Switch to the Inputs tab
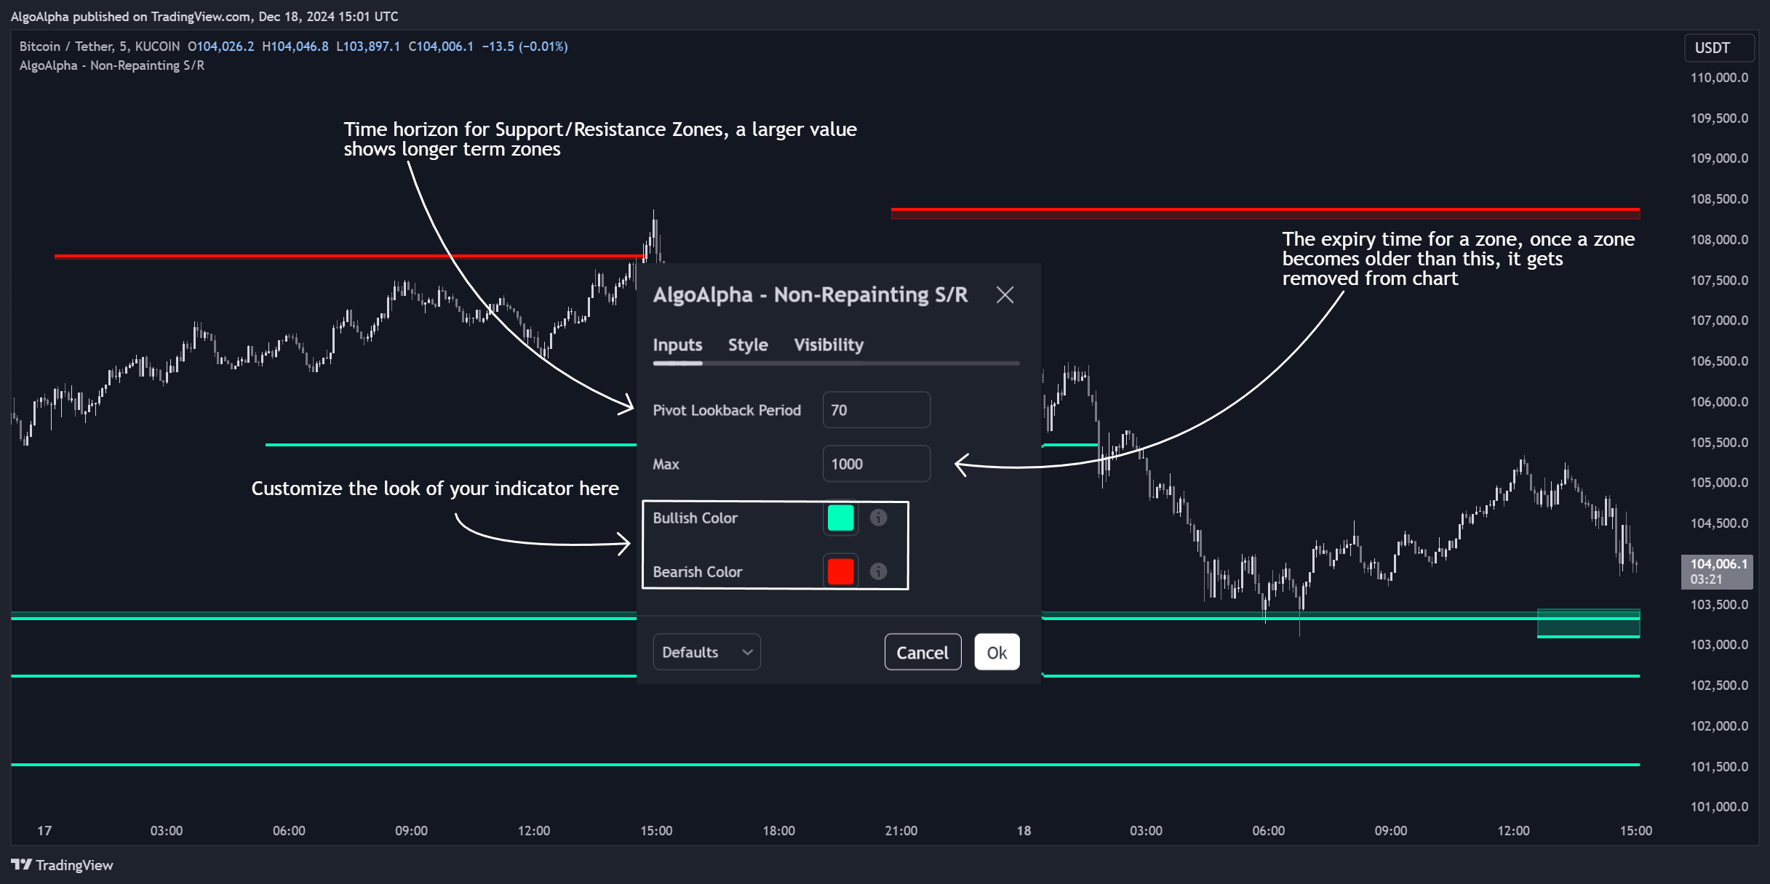This screenshot has width=1770, height=884. (677, 345)
